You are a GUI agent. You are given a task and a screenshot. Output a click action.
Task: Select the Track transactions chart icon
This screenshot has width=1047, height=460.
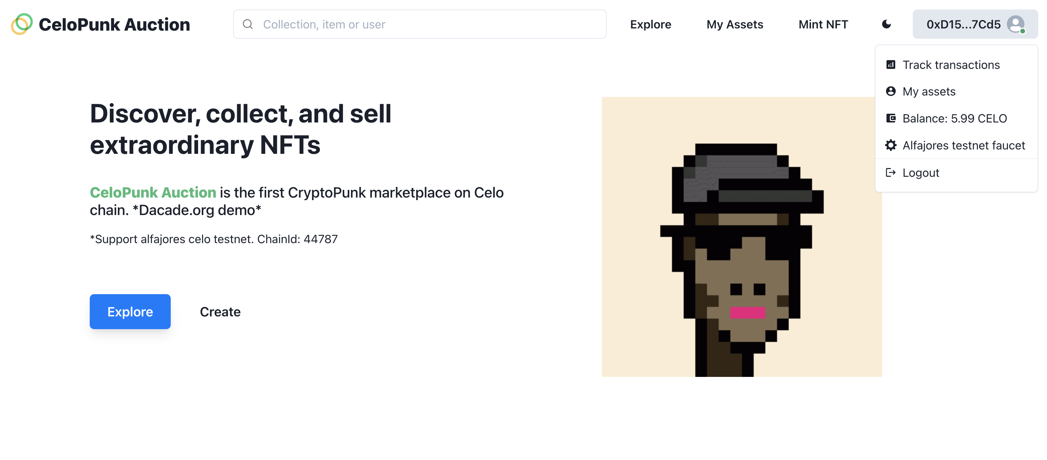[891, 64]
